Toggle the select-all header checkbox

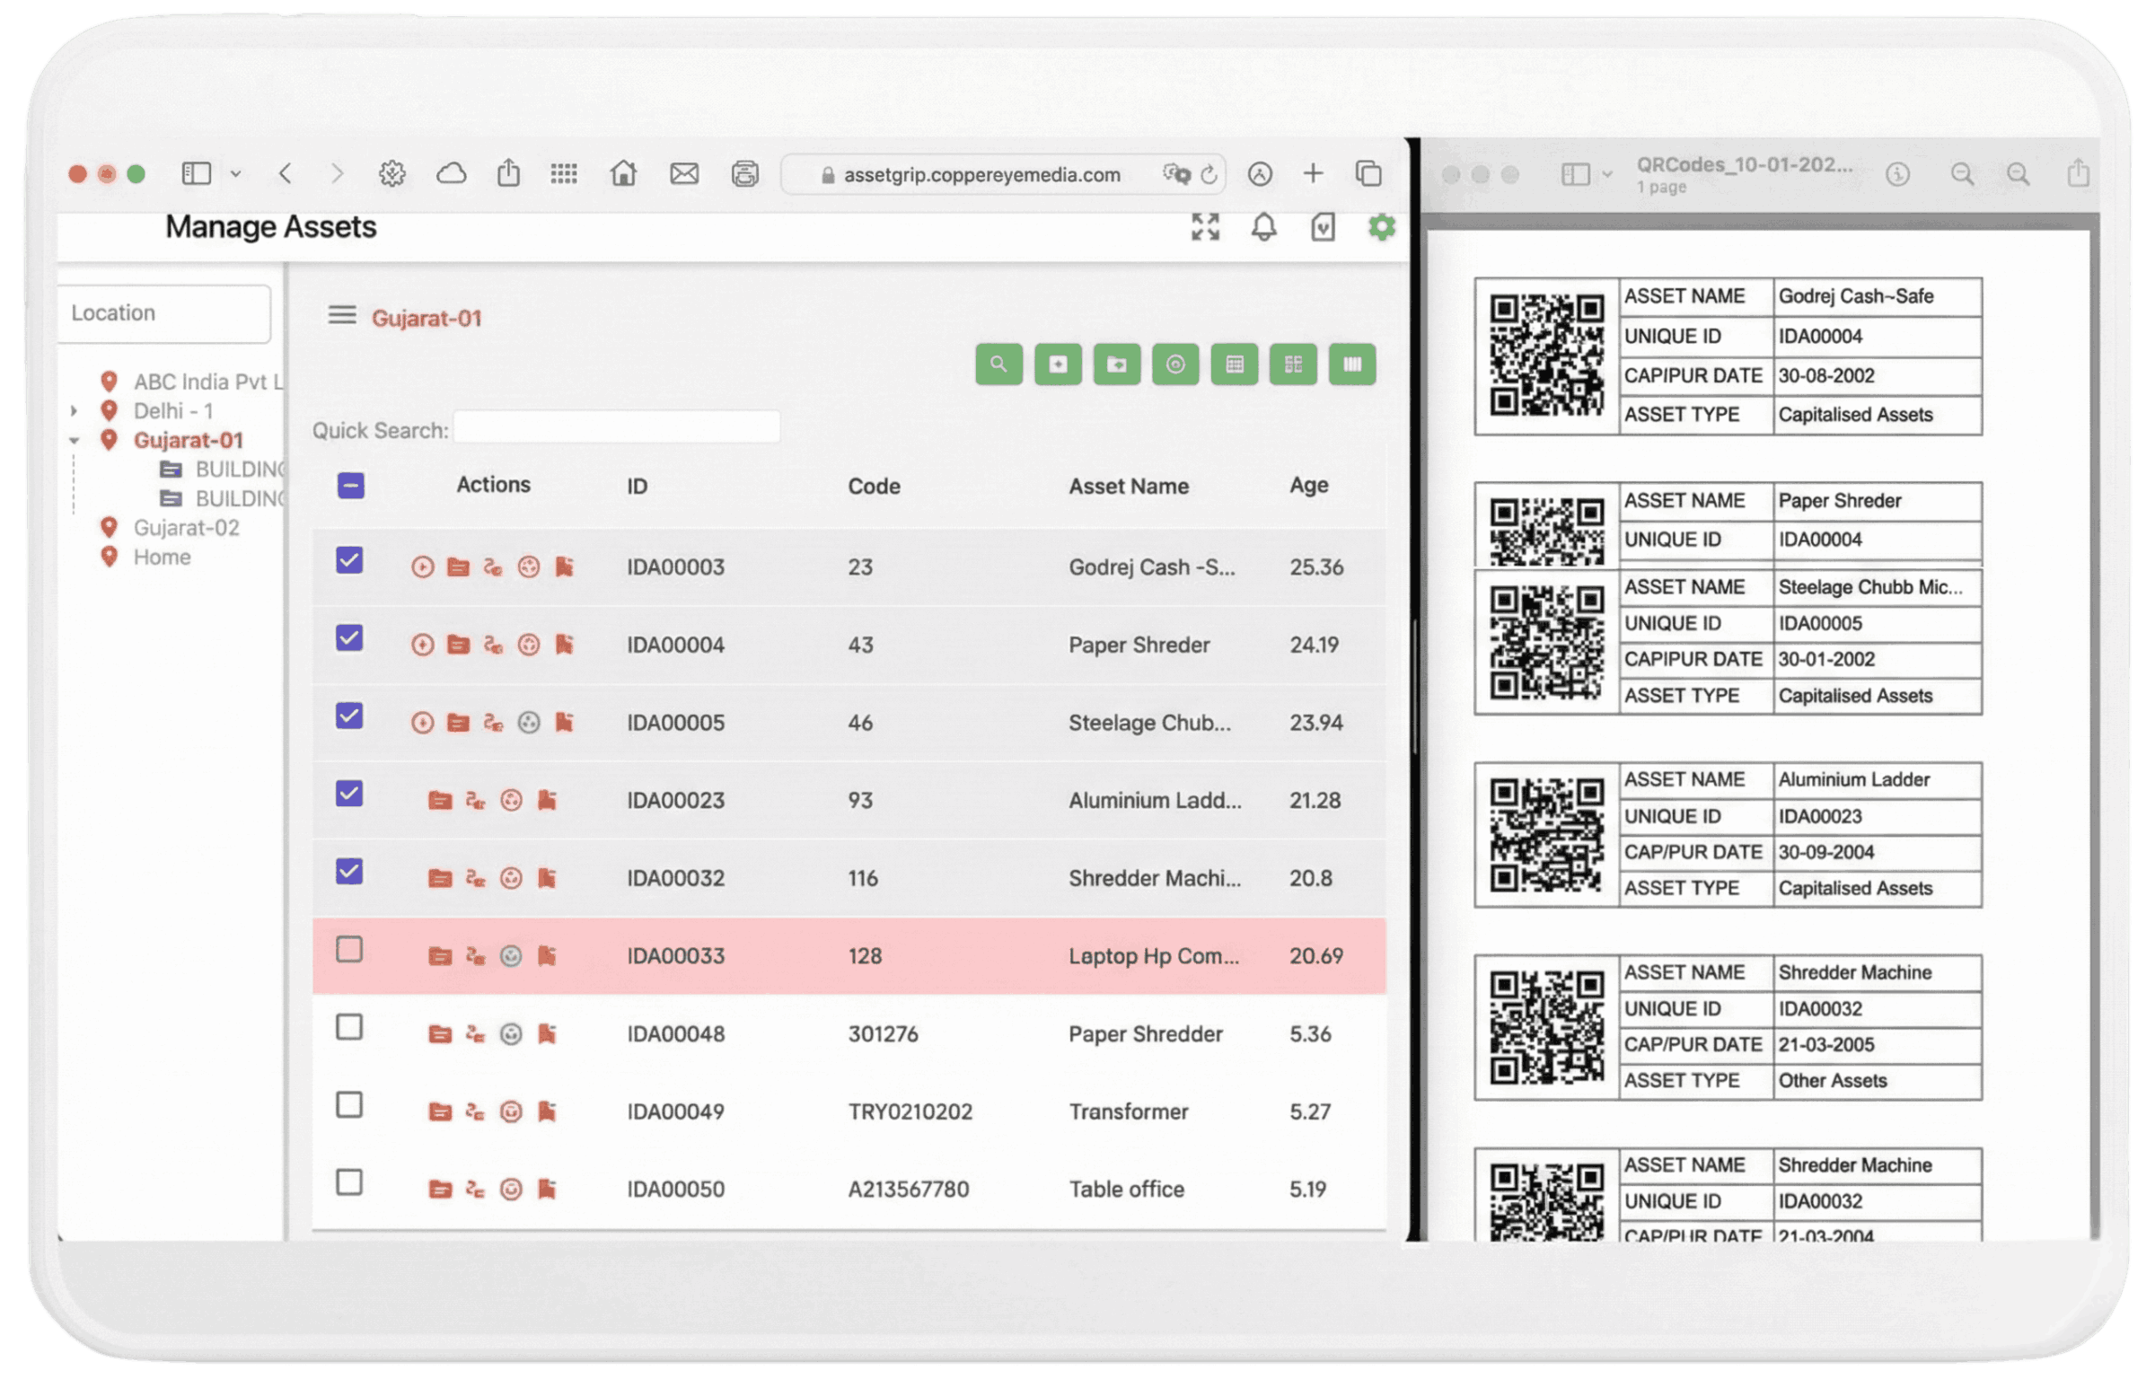pos(351,486)
